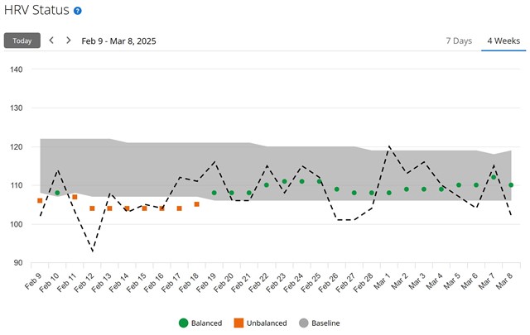Click the green dot on Mar 8
Image resolution: width=530 pixels, height=335 pixels.
pyautogui.click(x=511, y=185)
